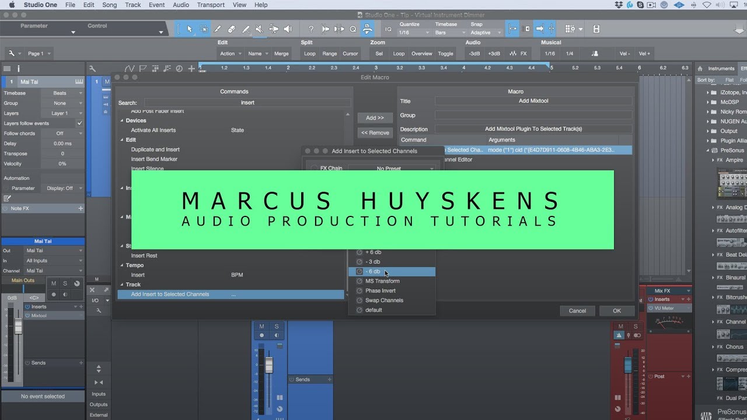Screen dimensions: 747x420
Task: Click the question mark help icon
Action: pyautogui.click(x=311, y=29)
